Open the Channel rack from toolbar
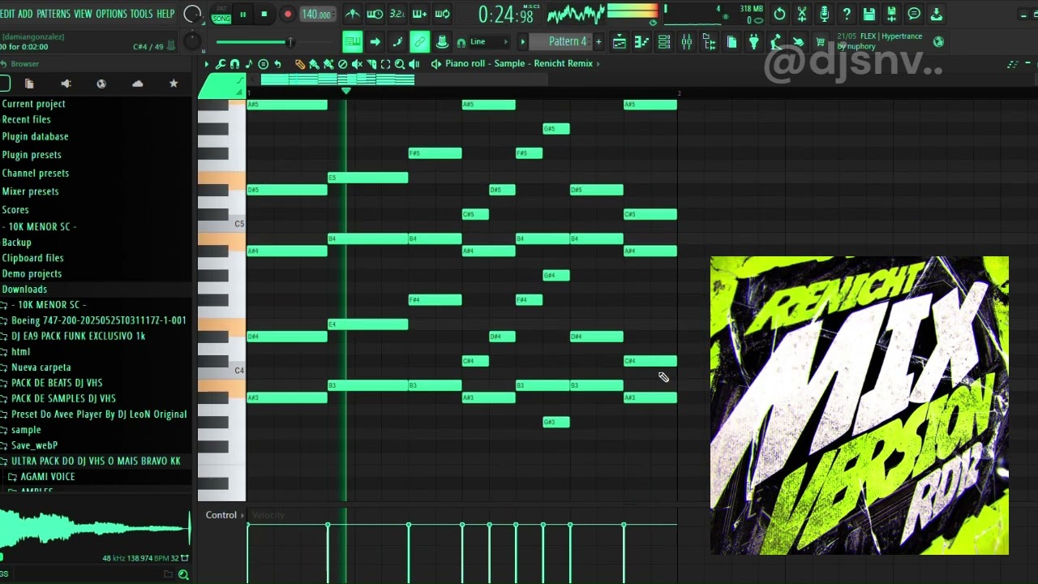Viewport: 1038px width, 584px height. tap(663, 42)
